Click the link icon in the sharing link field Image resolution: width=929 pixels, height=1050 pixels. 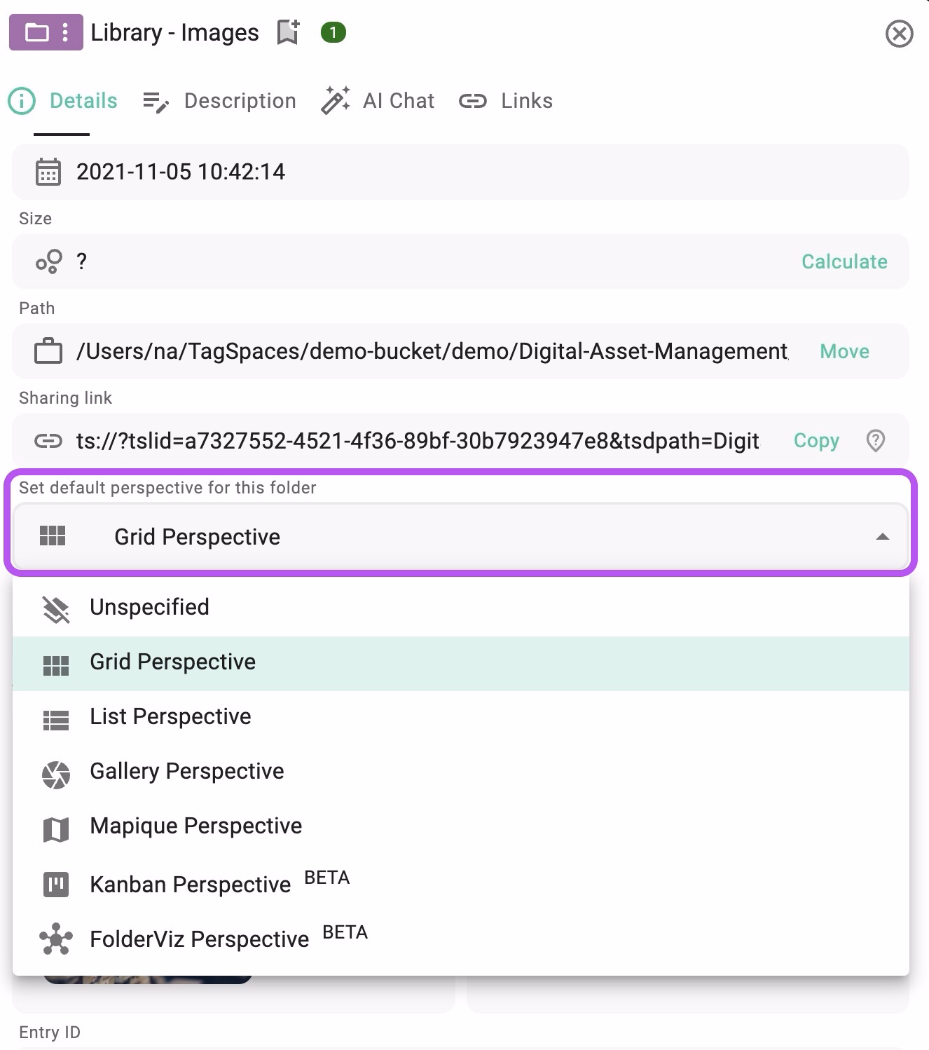coord(46,441)
